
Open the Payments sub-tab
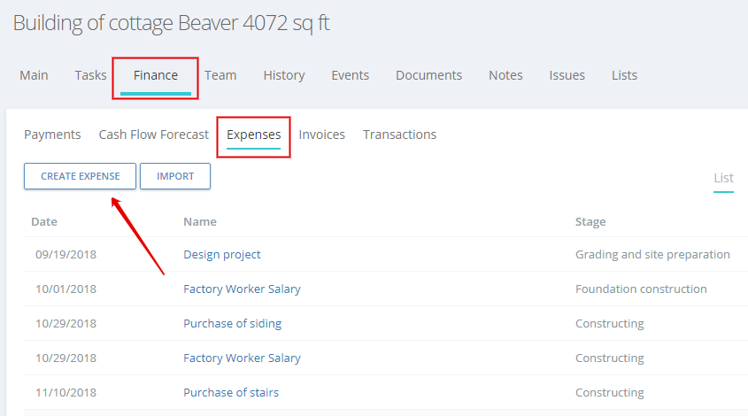coord(52,135)
